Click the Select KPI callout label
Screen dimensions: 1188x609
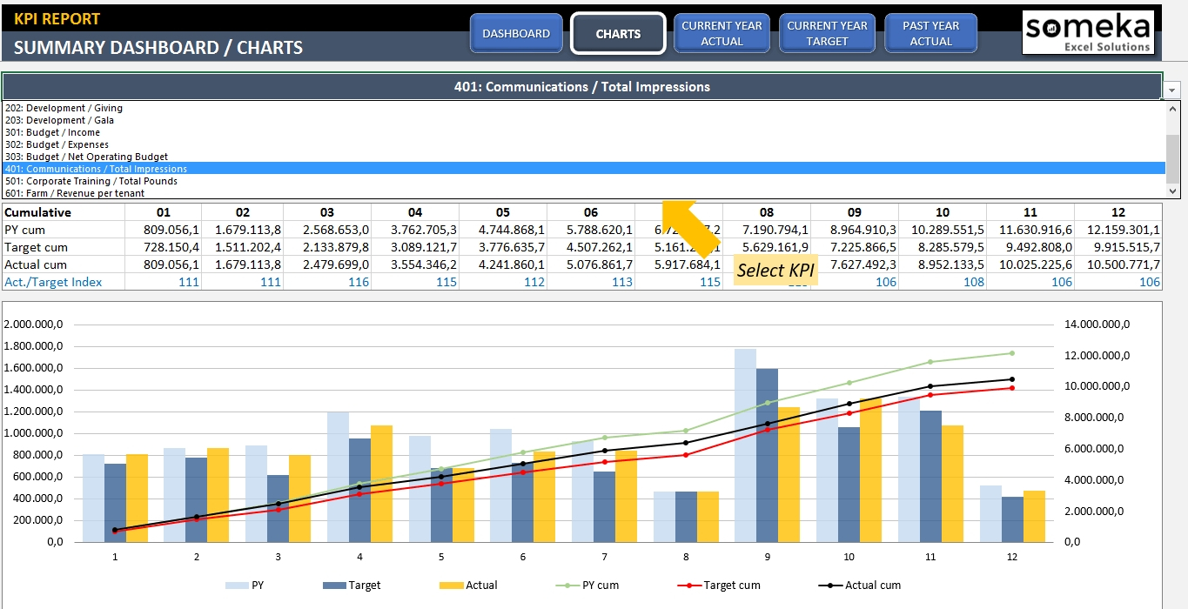[775, 271]
